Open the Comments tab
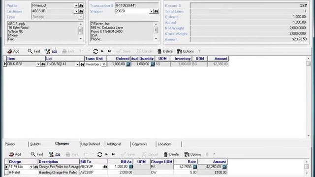 139,144
